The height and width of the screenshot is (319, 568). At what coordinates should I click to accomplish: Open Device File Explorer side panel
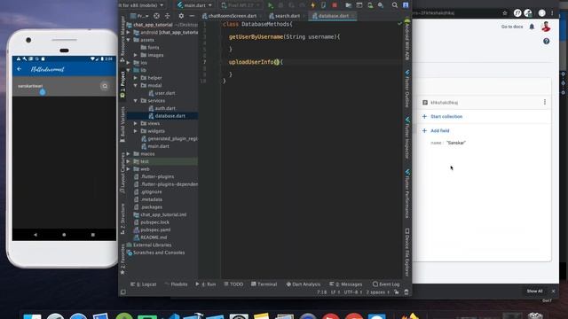[407, 252]
